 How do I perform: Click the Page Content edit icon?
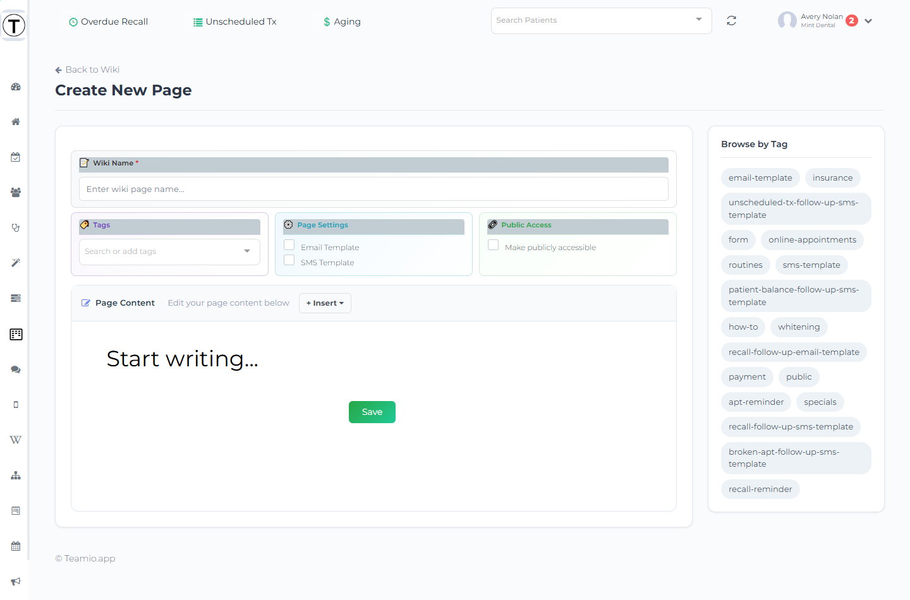pyautogui.click(x=86, y=303)
